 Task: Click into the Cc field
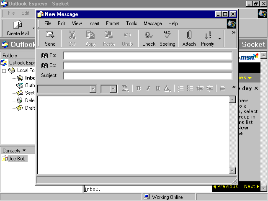pos(148,66)
